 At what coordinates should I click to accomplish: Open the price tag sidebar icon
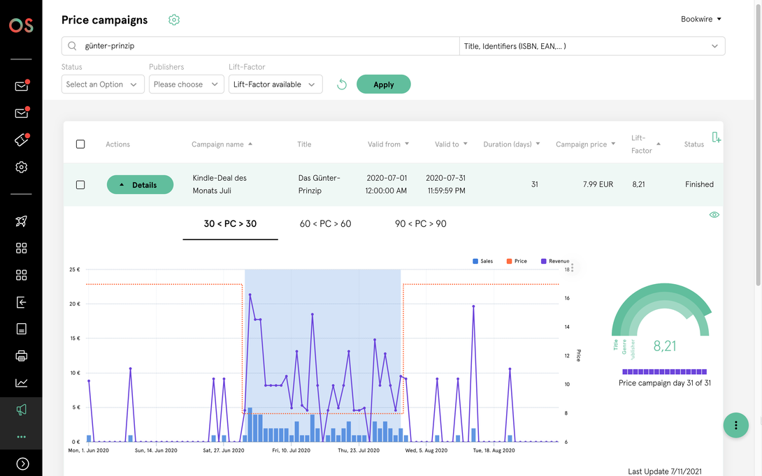[21, 140]
